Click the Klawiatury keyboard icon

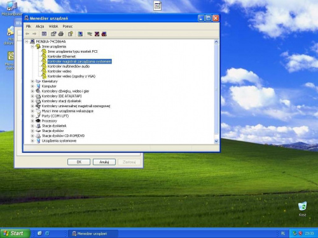38,81
